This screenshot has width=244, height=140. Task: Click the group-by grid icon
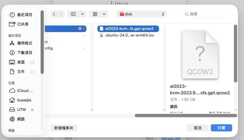tap(95, 14)
